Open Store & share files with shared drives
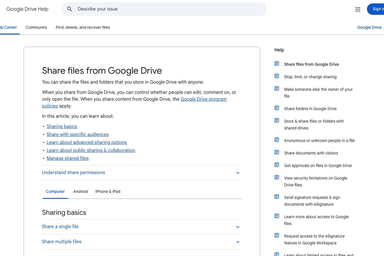The width and height of the screenshot is (384, 256). (x=314, y=124)
